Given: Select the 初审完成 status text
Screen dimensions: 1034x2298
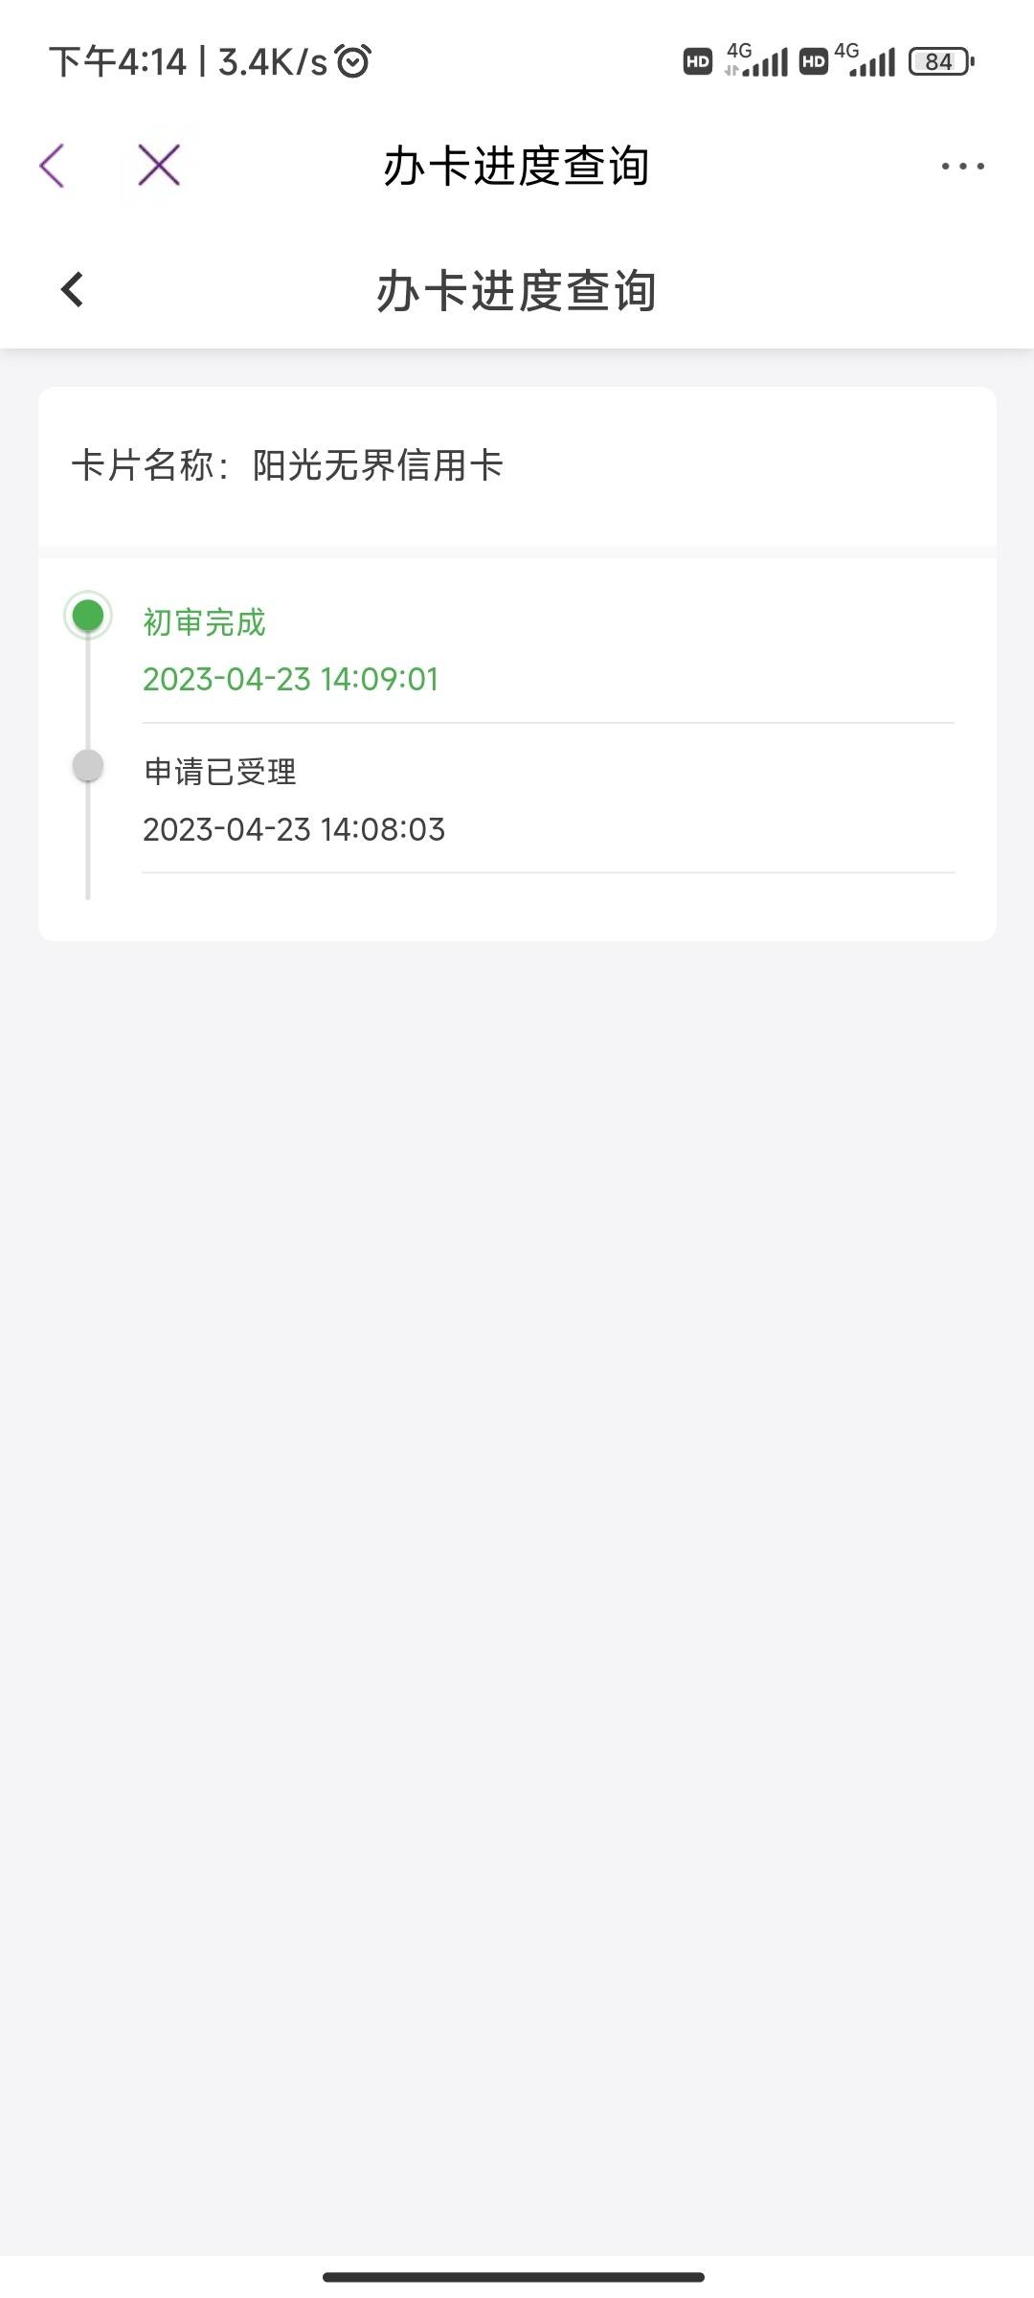Looking at the screenshot, I should click(x=204, y=622).
